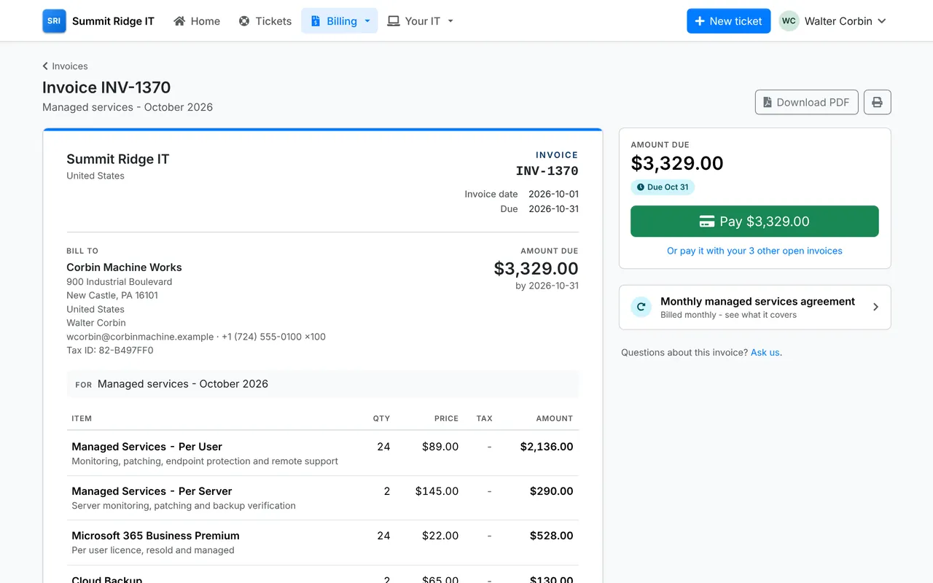This screenshot has width=933, height=583.
Task: Click the AMOUNT column header
Action: (x=554, y=418)
